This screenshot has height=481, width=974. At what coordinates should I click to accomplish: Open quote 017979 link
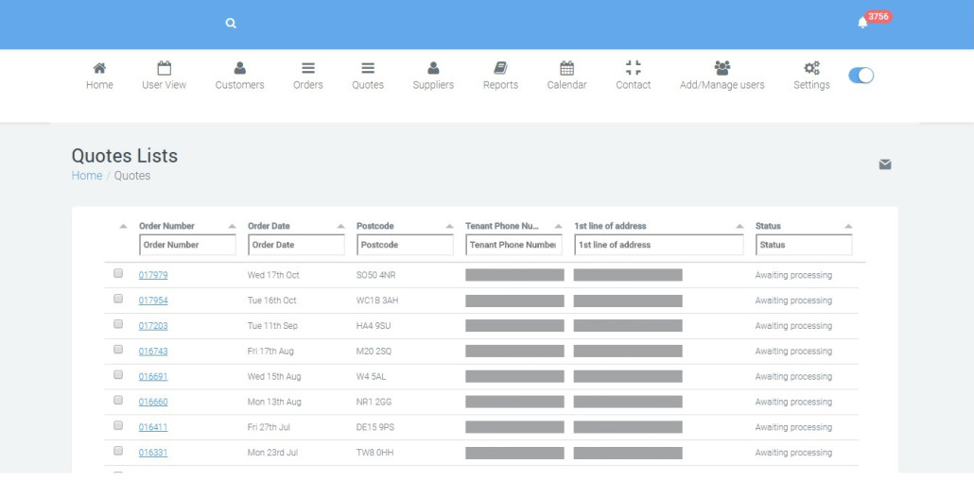click(x=153, y=275)
